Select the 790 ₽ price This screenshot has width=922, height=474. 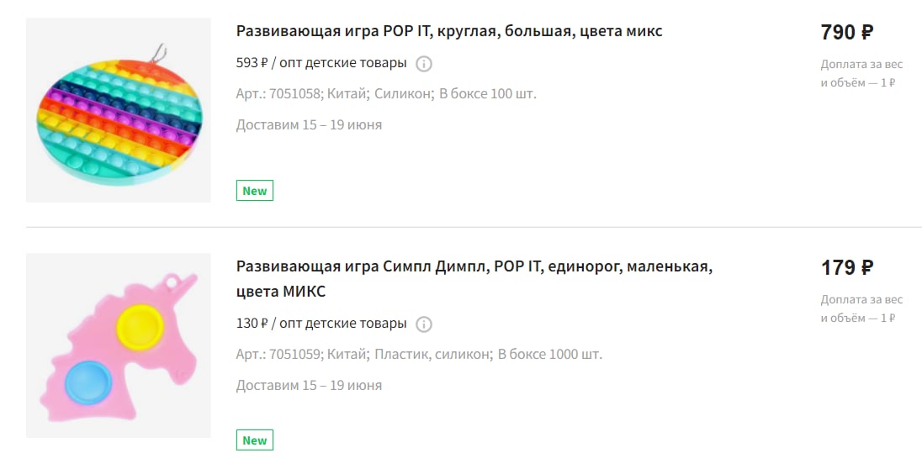coord(847,32)
